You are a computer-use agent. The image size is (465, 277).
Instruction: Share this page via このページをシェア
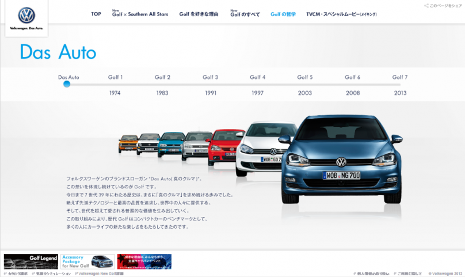(x=443, y=6)
